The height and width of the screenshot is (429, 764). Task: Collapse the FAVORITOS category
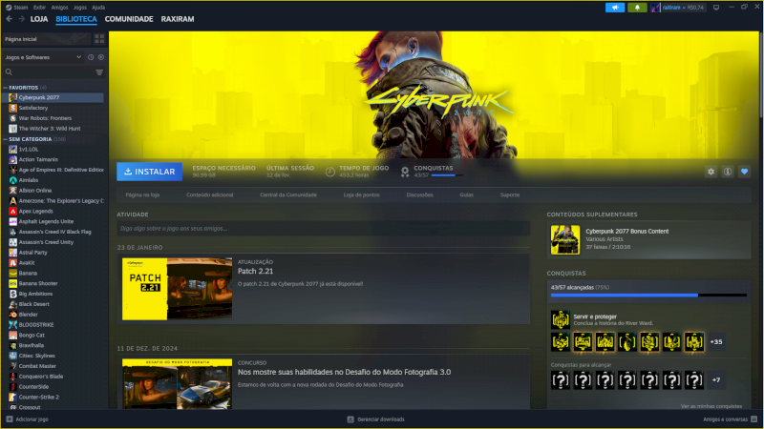pyautogui.click(x=6, y=88)
